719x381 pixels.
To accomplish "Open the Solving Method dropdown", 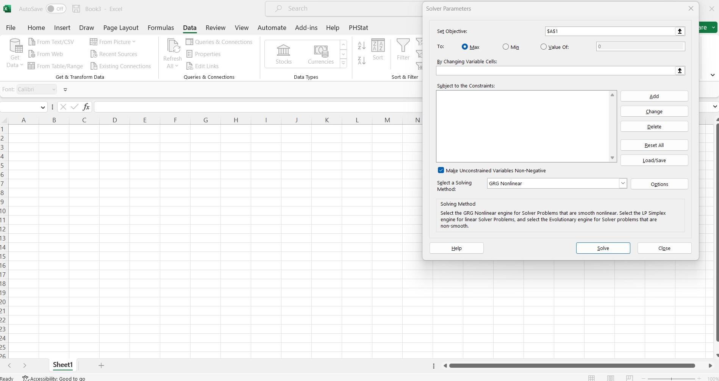I will point(622,183).
